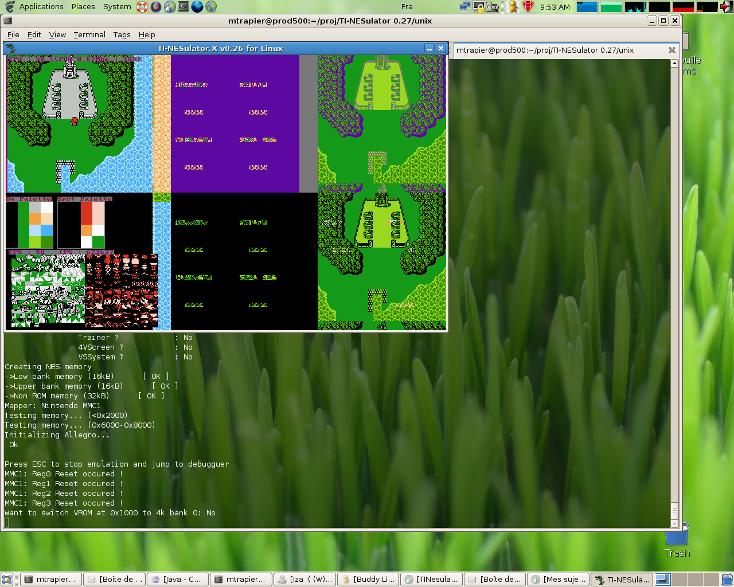Open the help lifesaver launcher icon
Screen dimensions: 734x587
pos(142,7)
